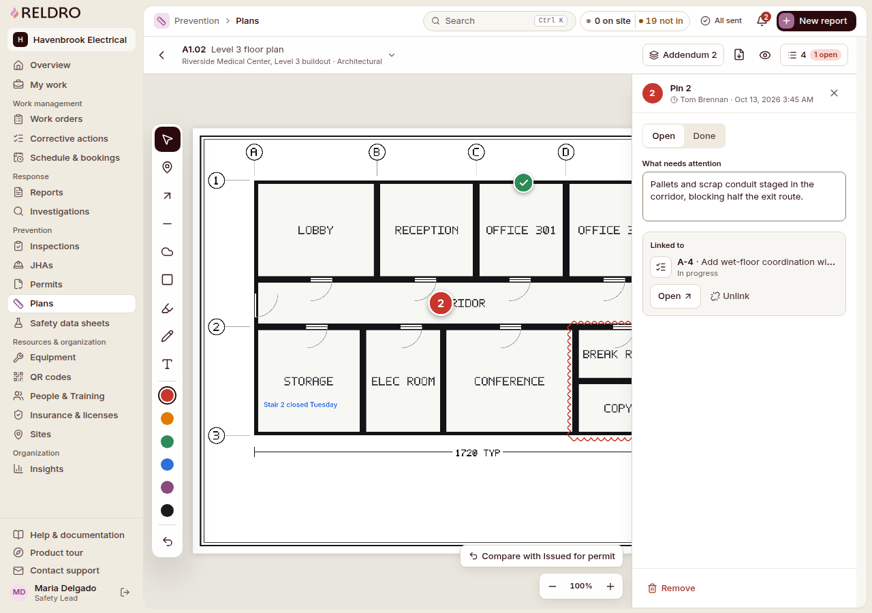Image resolution: width=872 pixels, height=613 pixels.
Task: Open Help & documentation
Action: pos(72,535)
